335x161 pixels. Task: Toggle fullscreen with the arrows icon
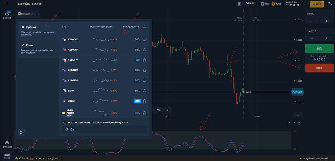[x=330, y=4]
